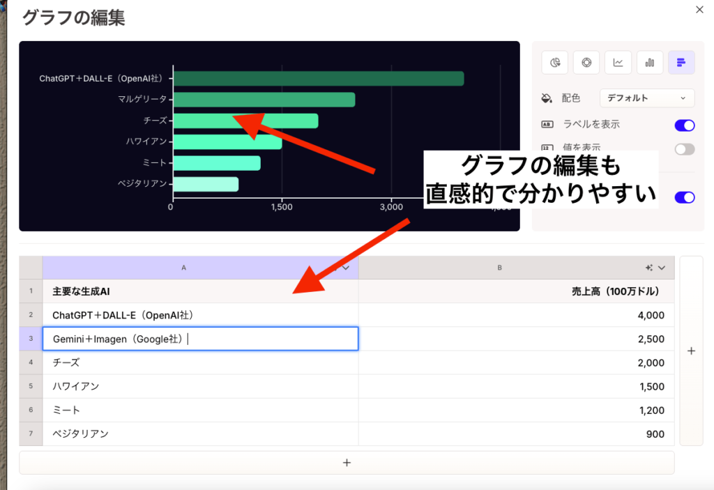Viewport: 714px width, 490px height.
Task: Select the donut chart type icon
Action: click(x=586, y=63)
